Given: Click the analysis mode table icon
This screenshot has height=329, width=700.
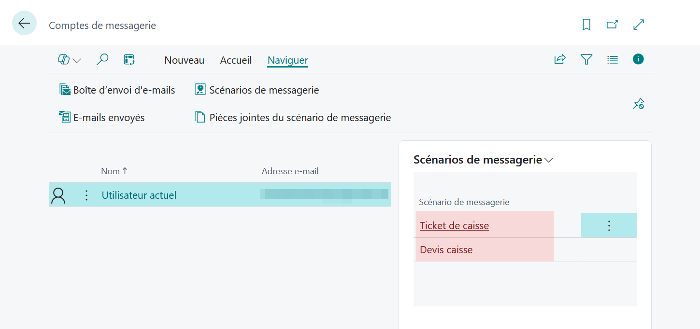Looking at the screenshot, I should (x=129, y=60).
